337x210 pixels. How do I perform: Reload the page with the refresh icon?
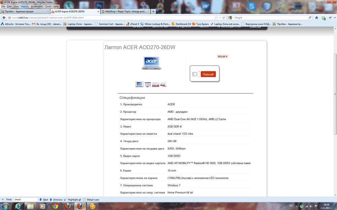[x=223, y=18]
